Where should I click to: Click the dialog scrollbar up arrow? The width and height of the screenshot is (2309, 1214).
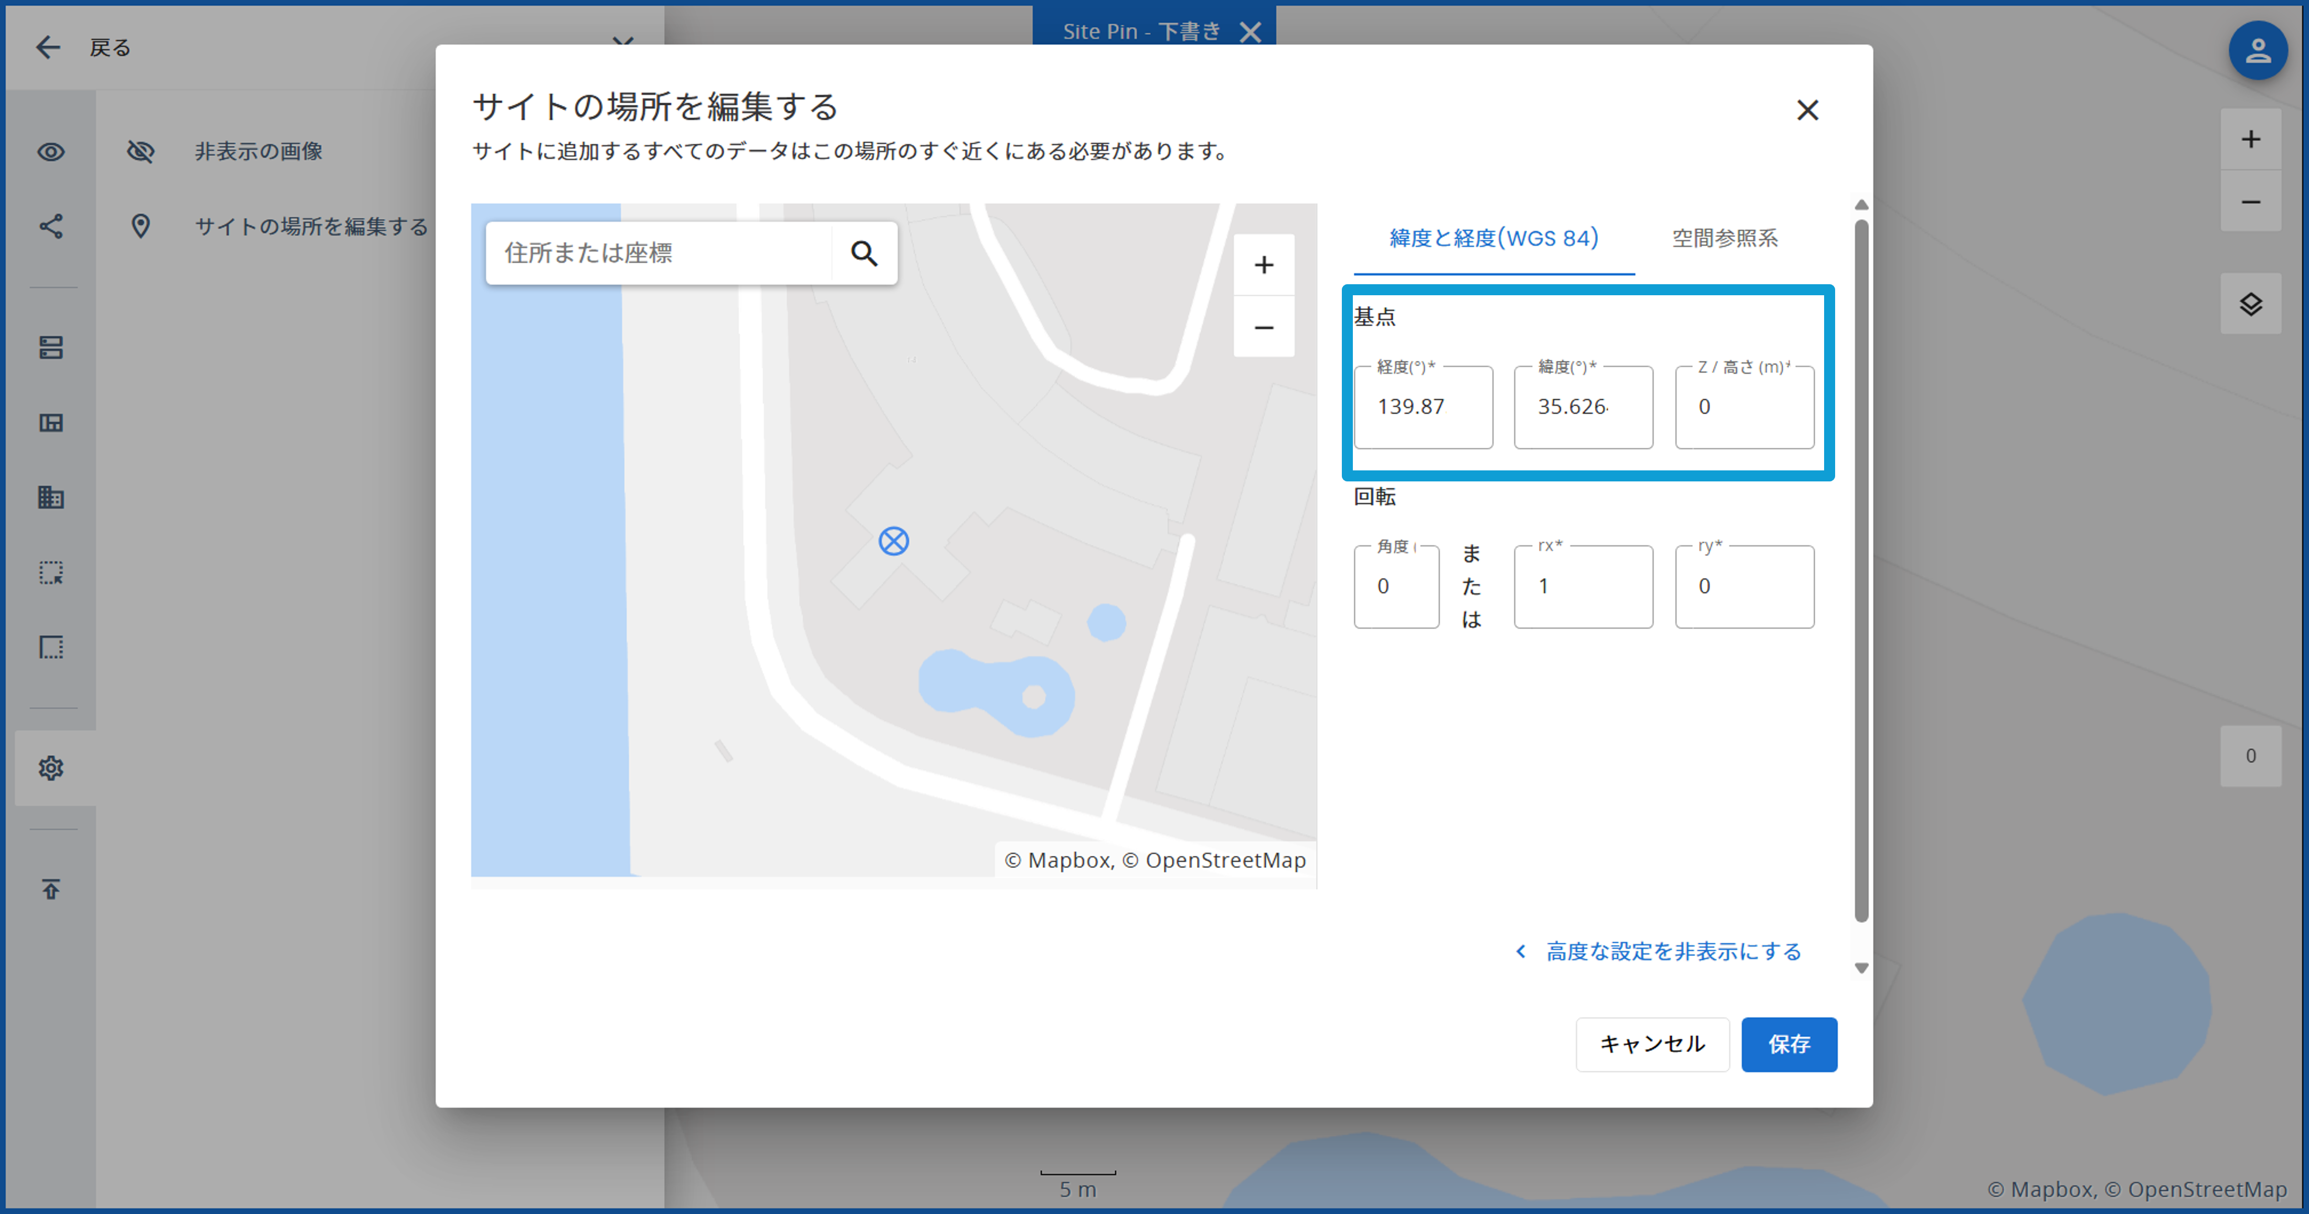1861,205
